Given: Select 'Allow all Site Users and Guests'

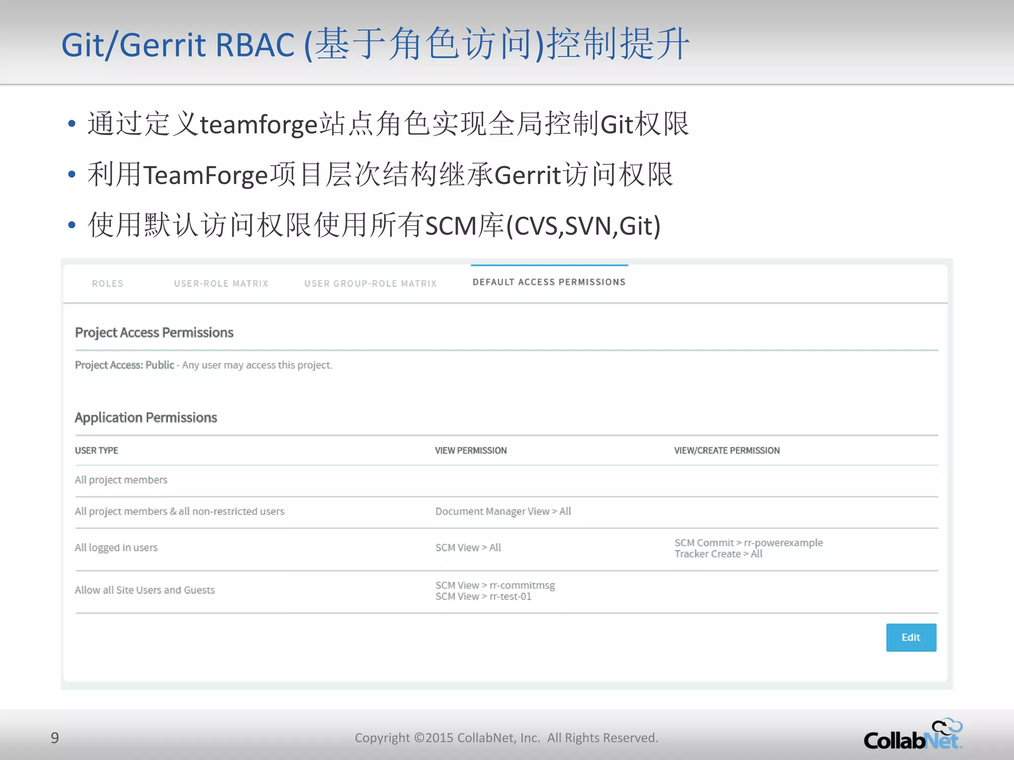Looking at the screenshot, I should tap(145, 590).
